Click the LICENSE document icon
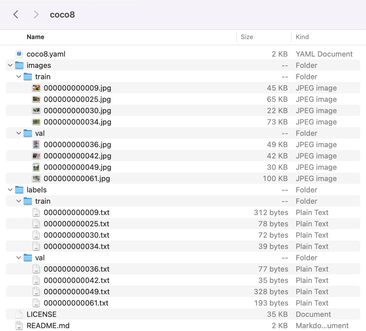The width and height of the screenshot is (366, 331). click(19, 314)
